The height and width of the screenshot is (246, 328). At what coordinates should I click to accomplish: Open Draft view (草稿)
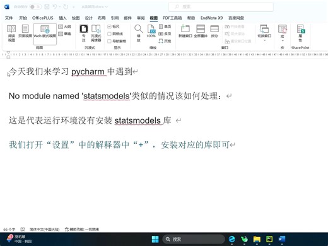click(64, 33)
